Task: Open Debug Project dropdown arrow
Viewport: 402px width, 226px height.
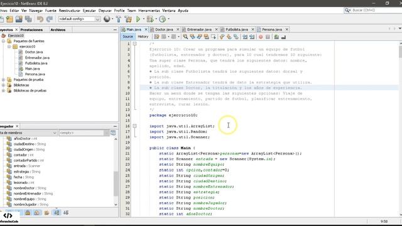Action: (156, 19)
